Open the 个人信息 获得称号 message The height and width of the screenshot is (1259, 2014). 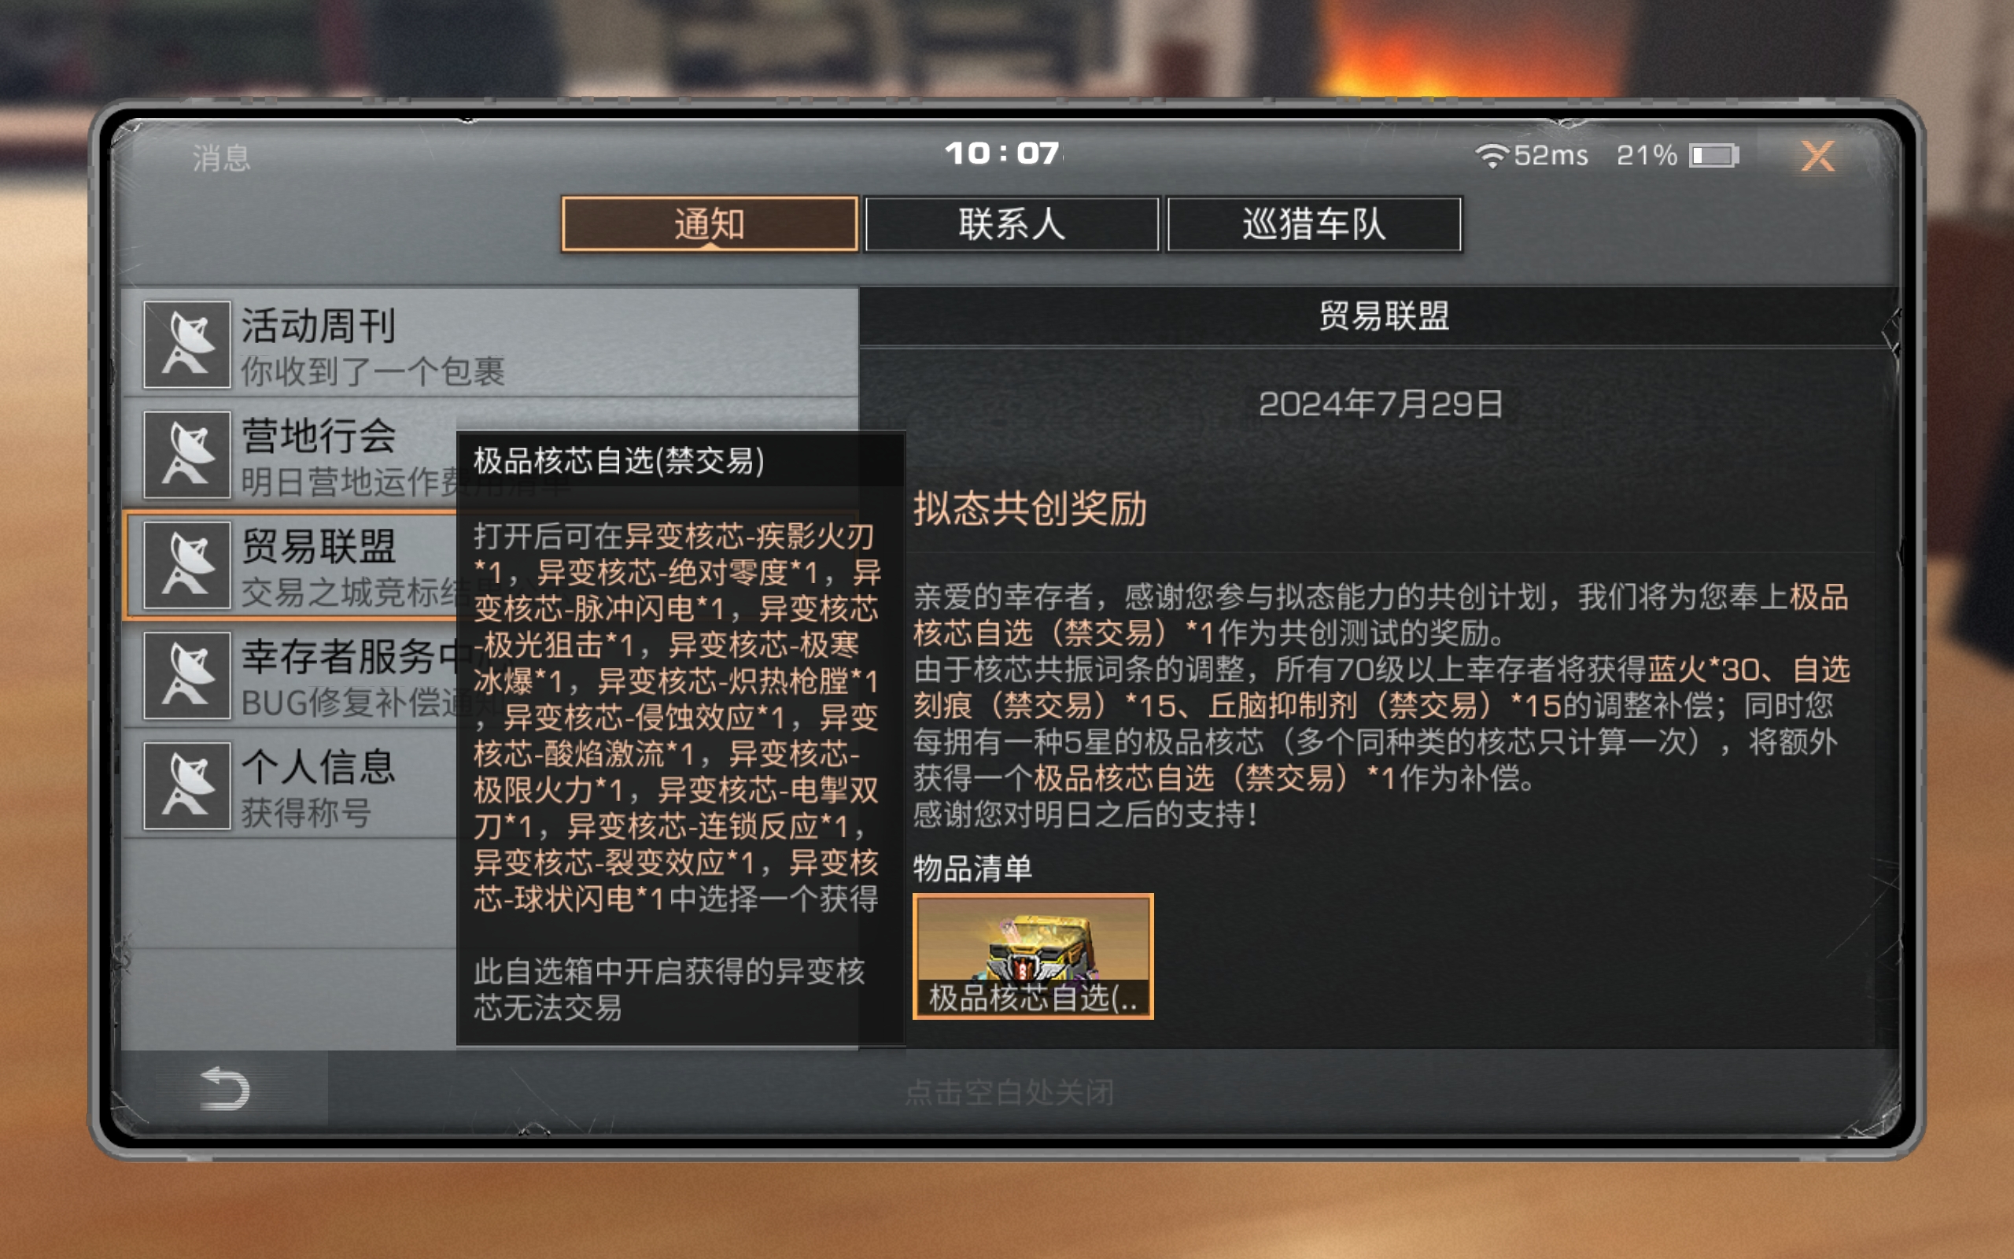[x=290, y=786]
